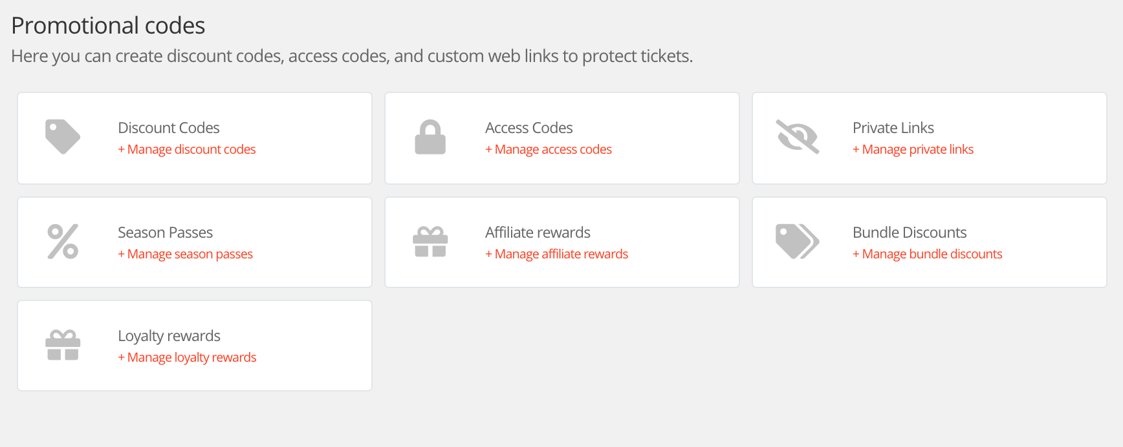This screenshot has height=447, width=1123.
Task: Click the Private Links crossed-eye icon
Action: 798,136
